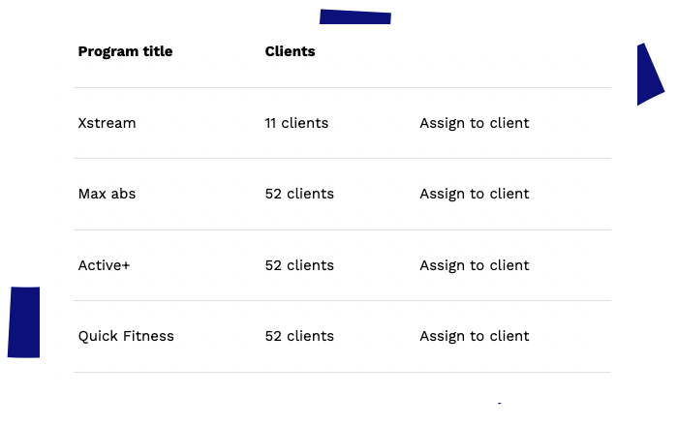Click the blue shape at the card's left edge

23,321
